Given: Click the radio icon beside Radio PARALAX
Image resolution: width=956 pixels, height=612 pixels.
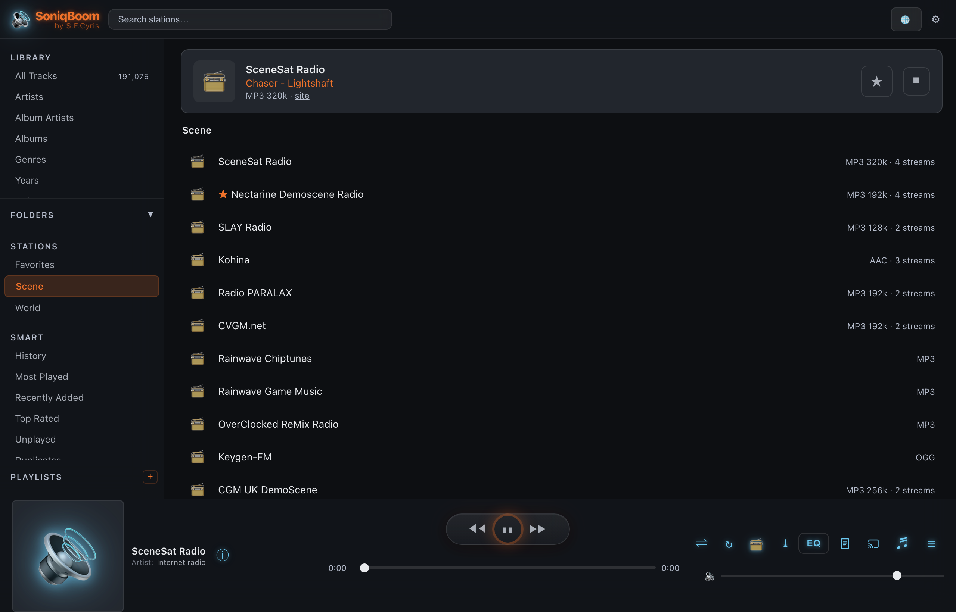Looking at the screenshot, I should tap(198, 293).
